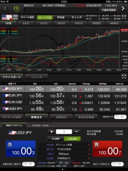Image resolution: width=128 pixels, height=171 pixels.
Task: Open the one-touch order (ワンタッチ注文) tab
Action: click(x=12, y=117)
